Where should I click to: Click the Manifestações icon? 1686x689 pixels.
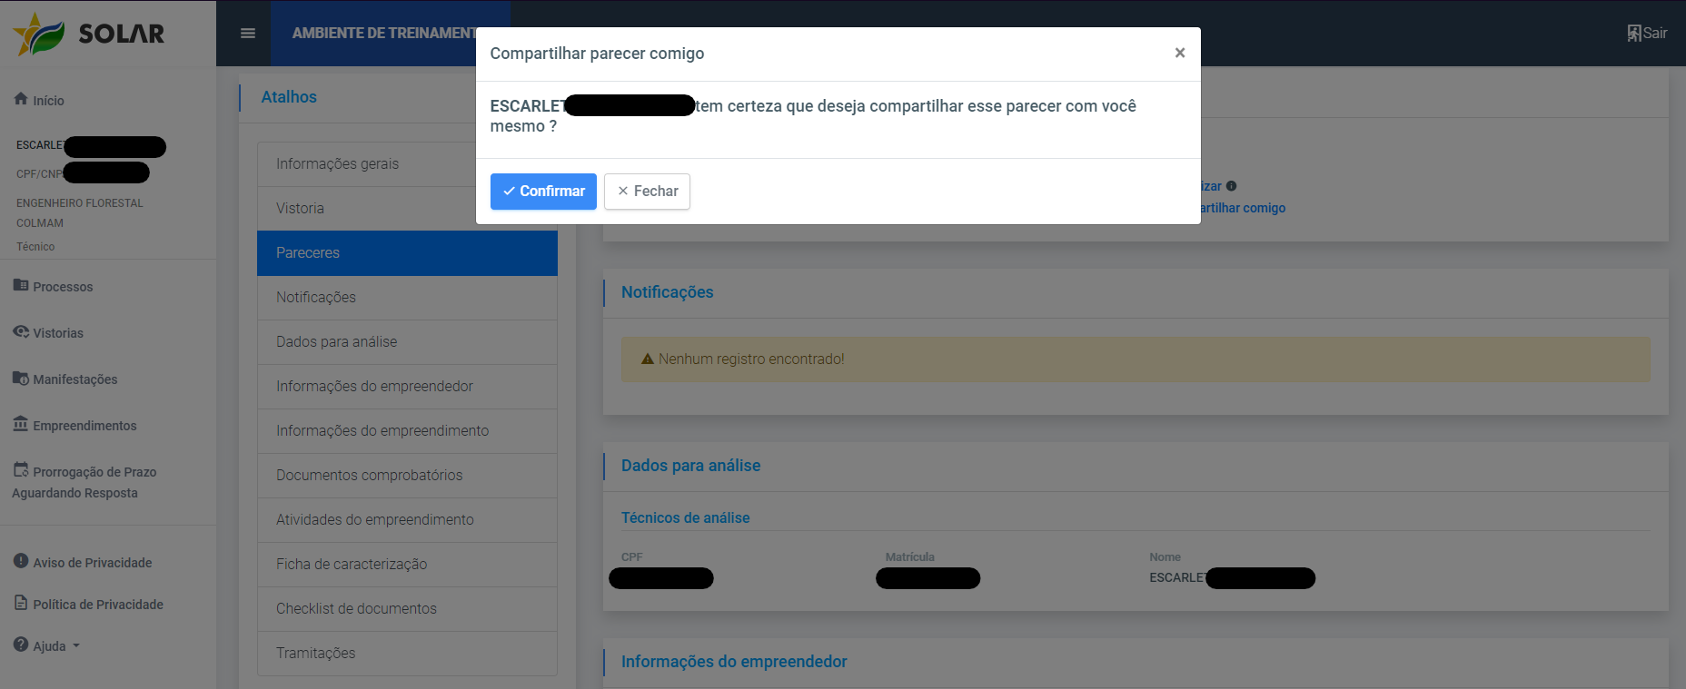(x=21, y=378)
